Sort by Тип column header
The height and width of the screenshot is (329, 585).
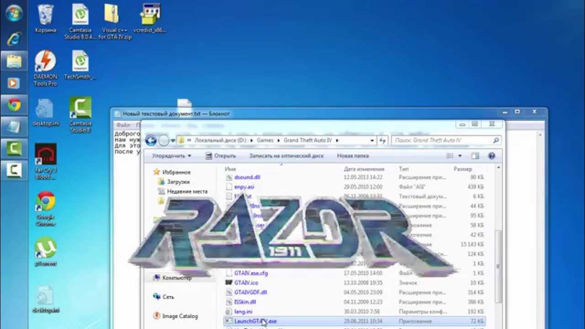(x=404, y=169)
